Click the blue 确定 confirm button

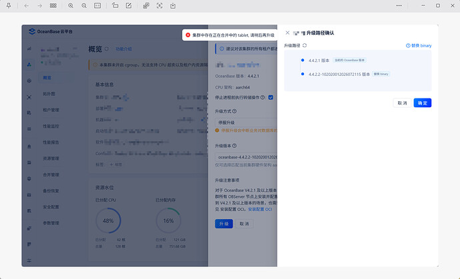pyautogui.click(x=423, y=103)
